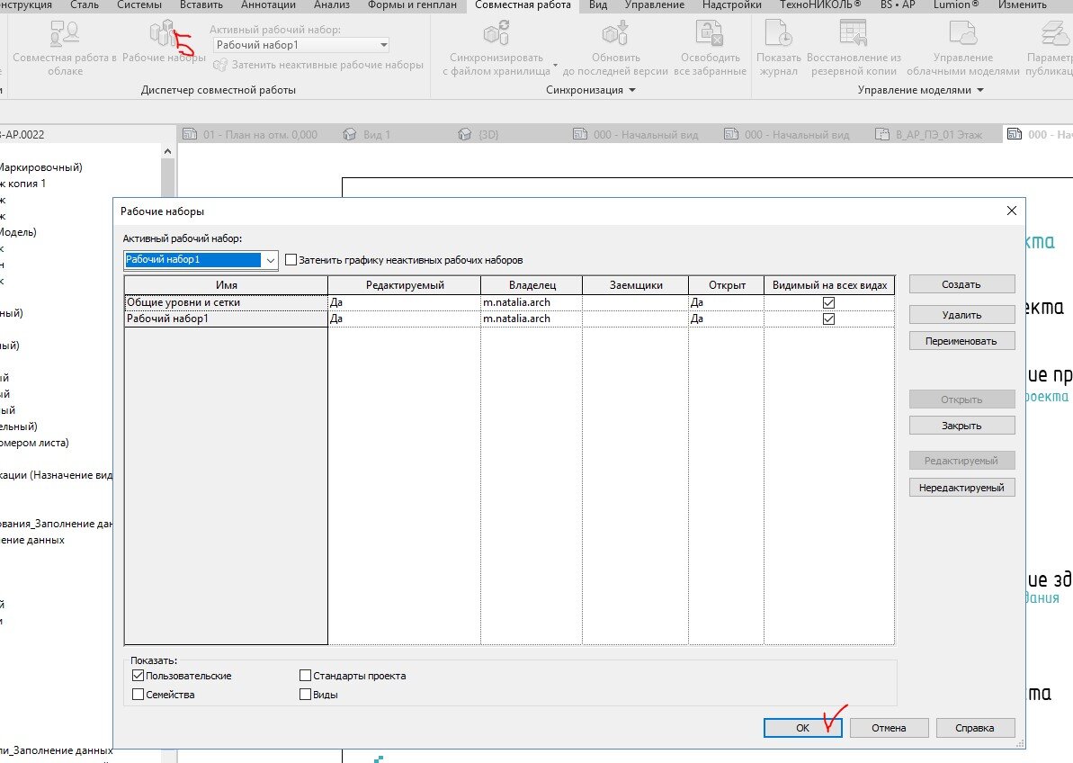
Task: Click the Заемщики column header
Action: click(x=636, y=285)
